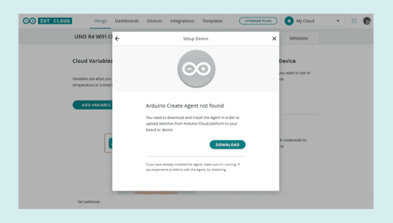Click the ADD VARIABLE button
The height and width of the screenshot is (223, 393).
coord(93,105)
